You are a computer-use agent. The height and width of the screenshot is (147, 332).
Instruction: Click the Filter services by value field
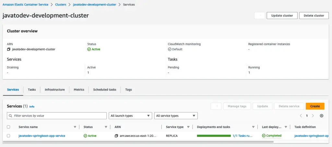57,116
